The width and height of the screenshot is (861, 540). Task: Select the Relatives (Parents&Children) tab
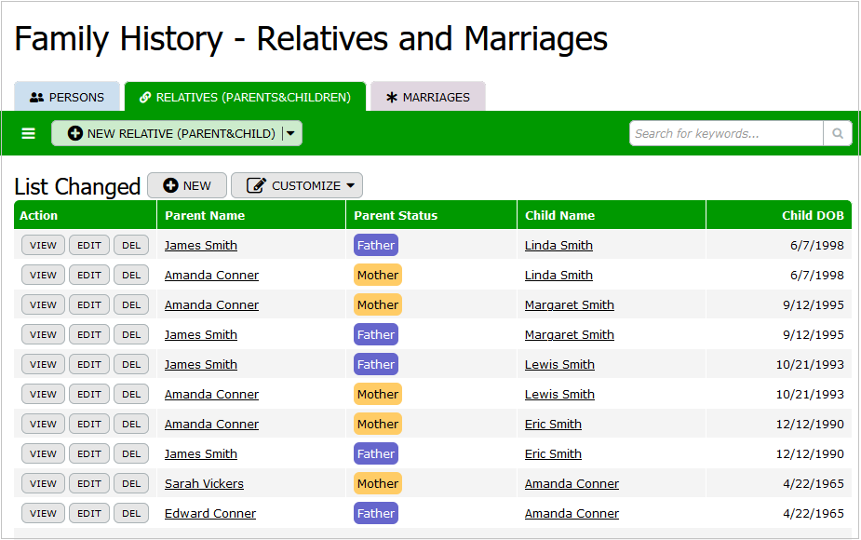pos(246,97)
